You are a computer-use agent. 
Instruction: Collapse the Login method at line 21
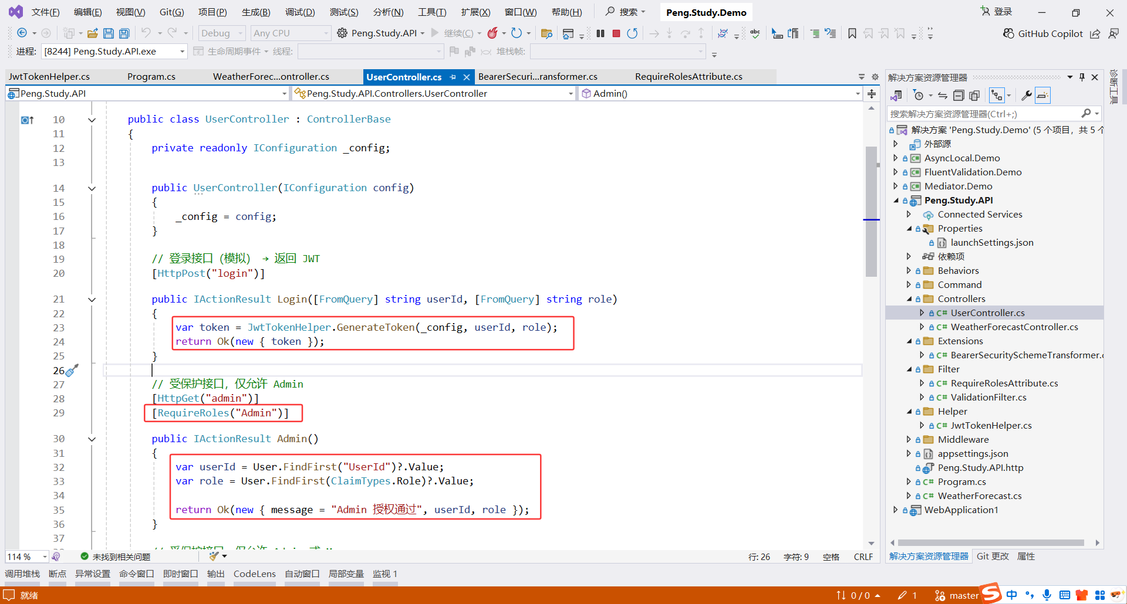tap(92, 300)
